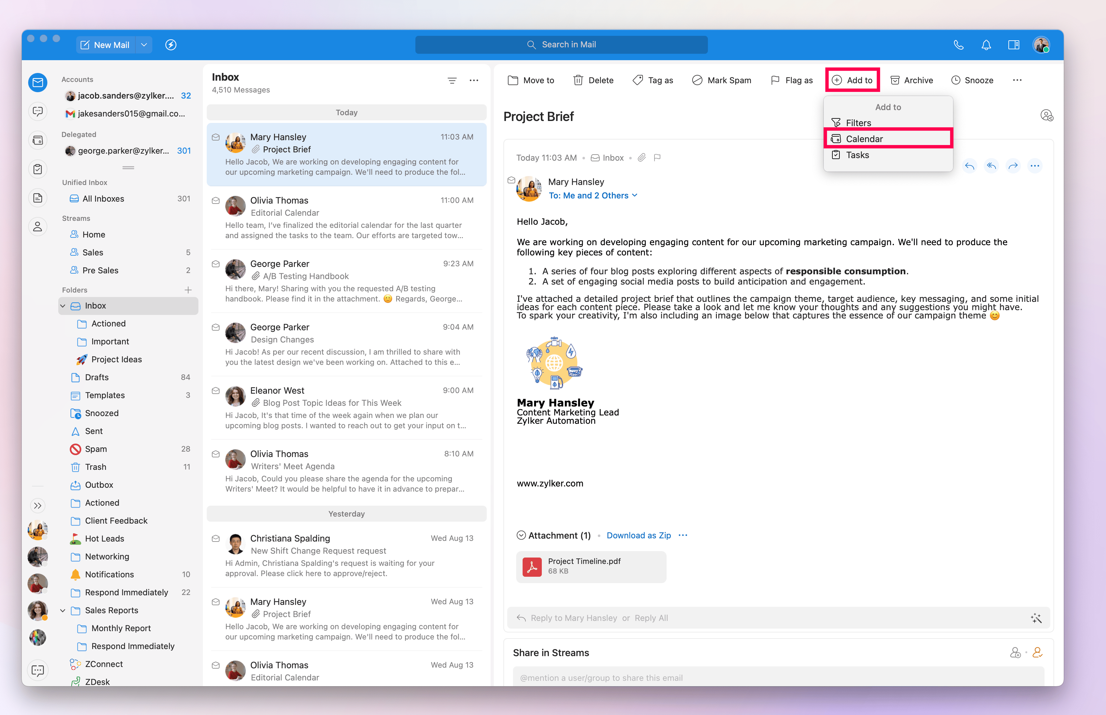Click the add folder plus icon

188,290
